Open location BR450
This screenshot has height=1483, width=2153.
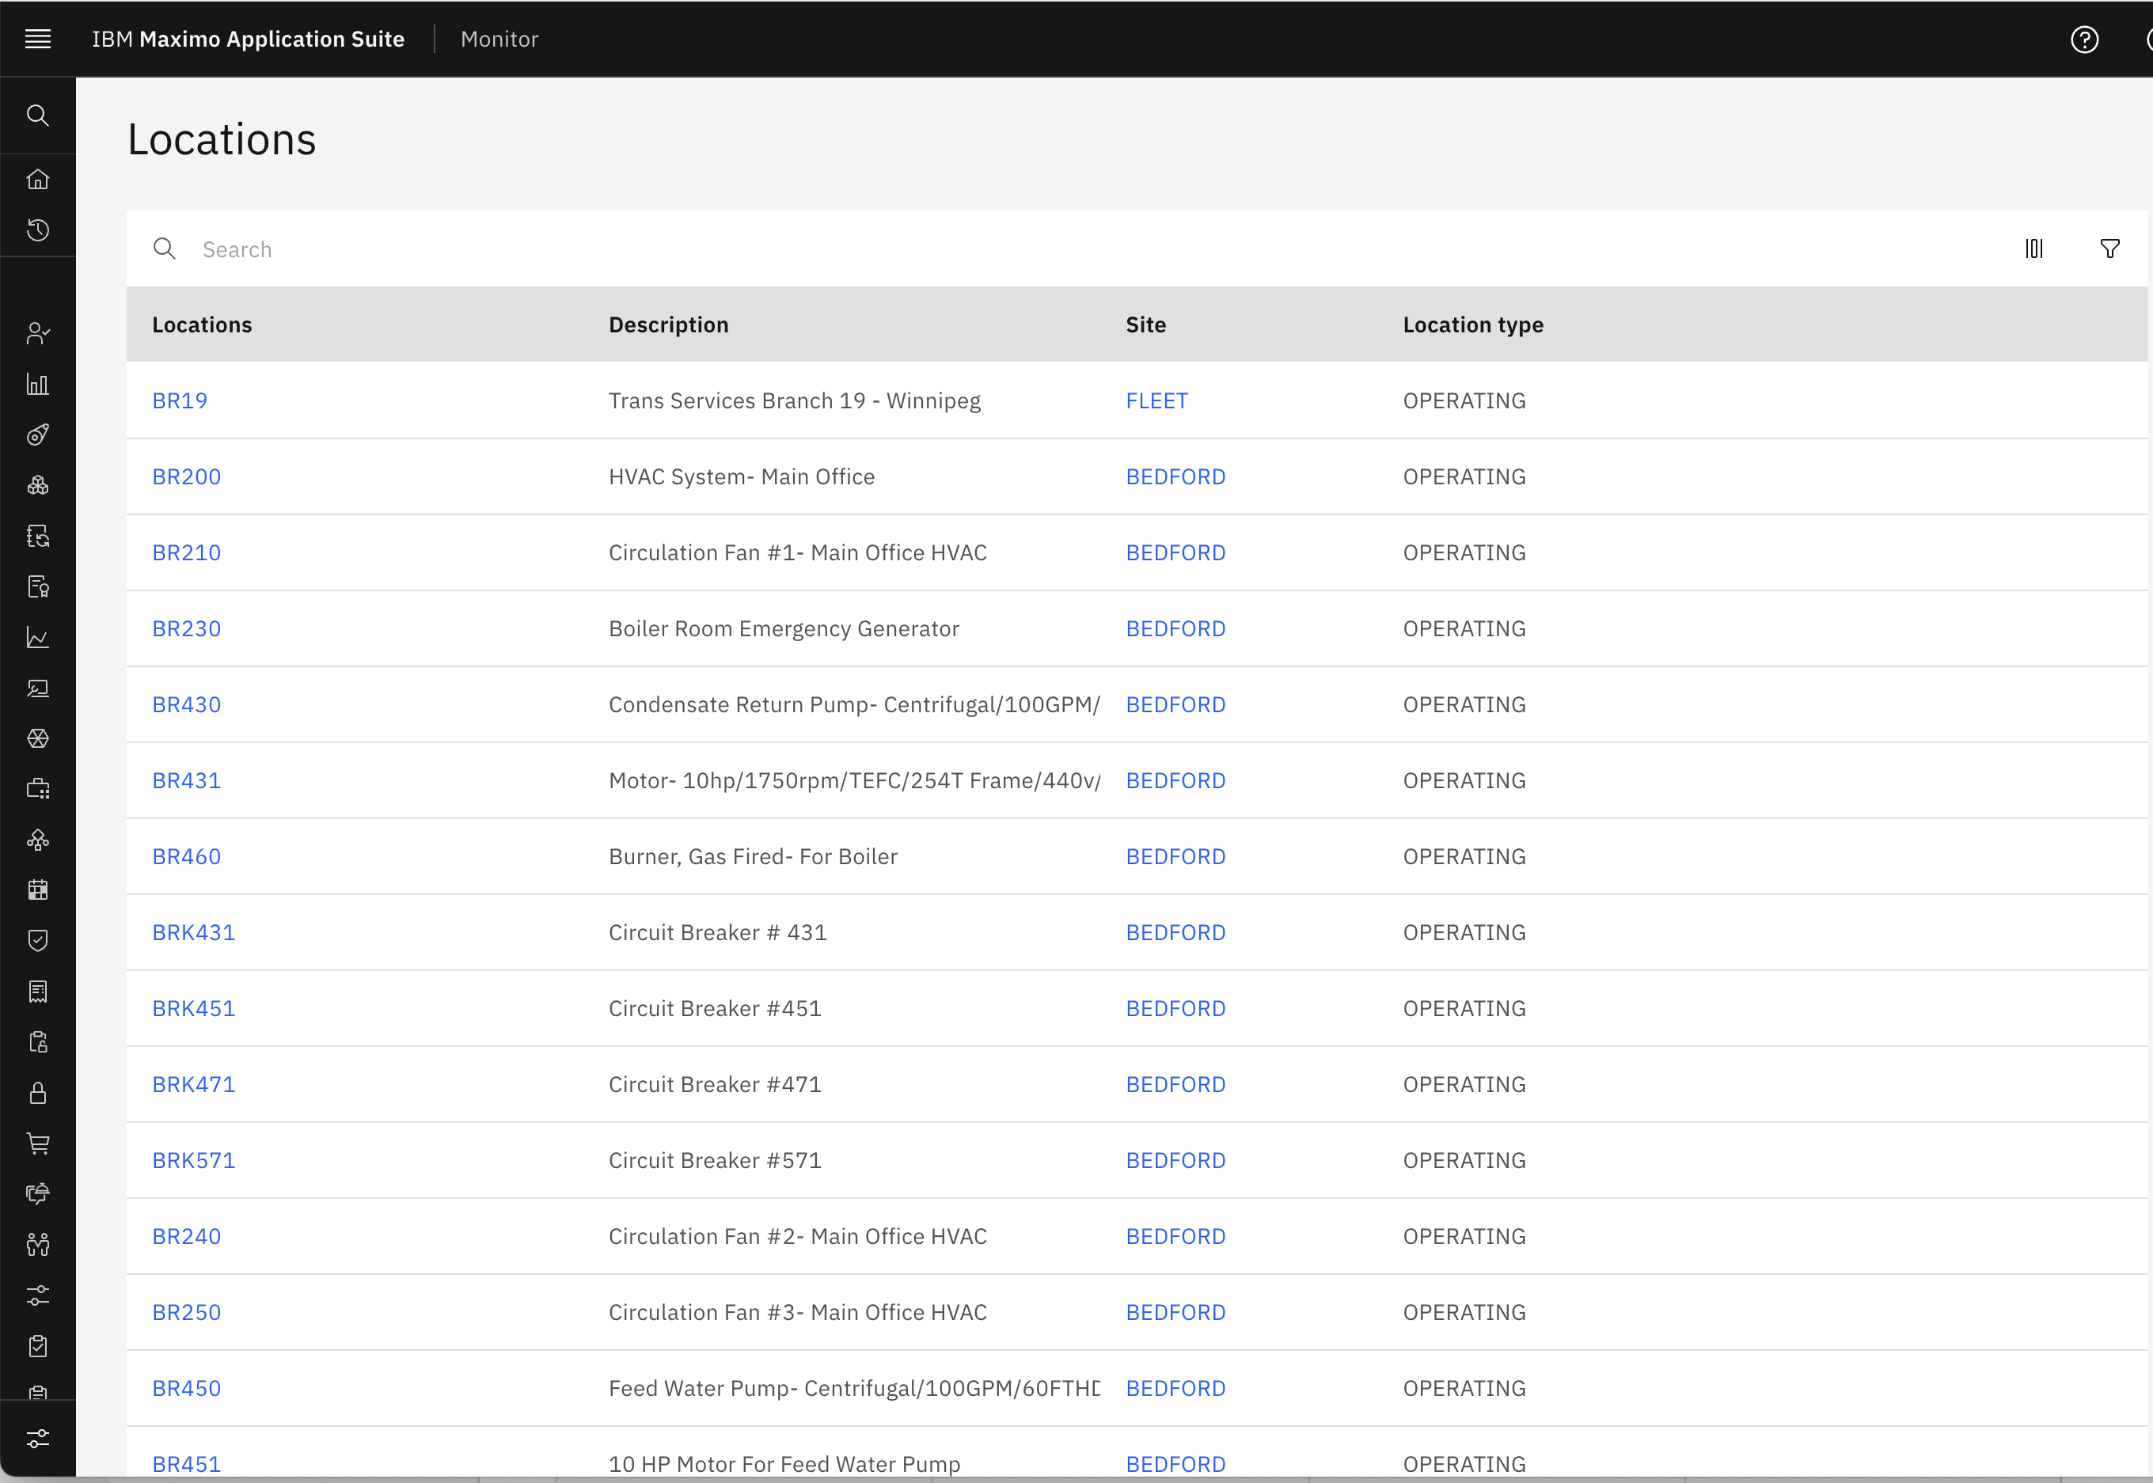click(187, 1388)
